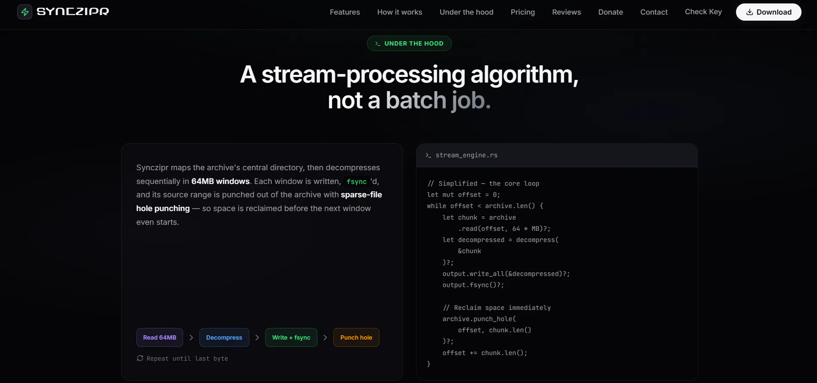Viewport: 817px width, 383px height.
Task: Click terminal prompt icon in UNDER THE HOOD badge
Action: (x=378, y=43)
